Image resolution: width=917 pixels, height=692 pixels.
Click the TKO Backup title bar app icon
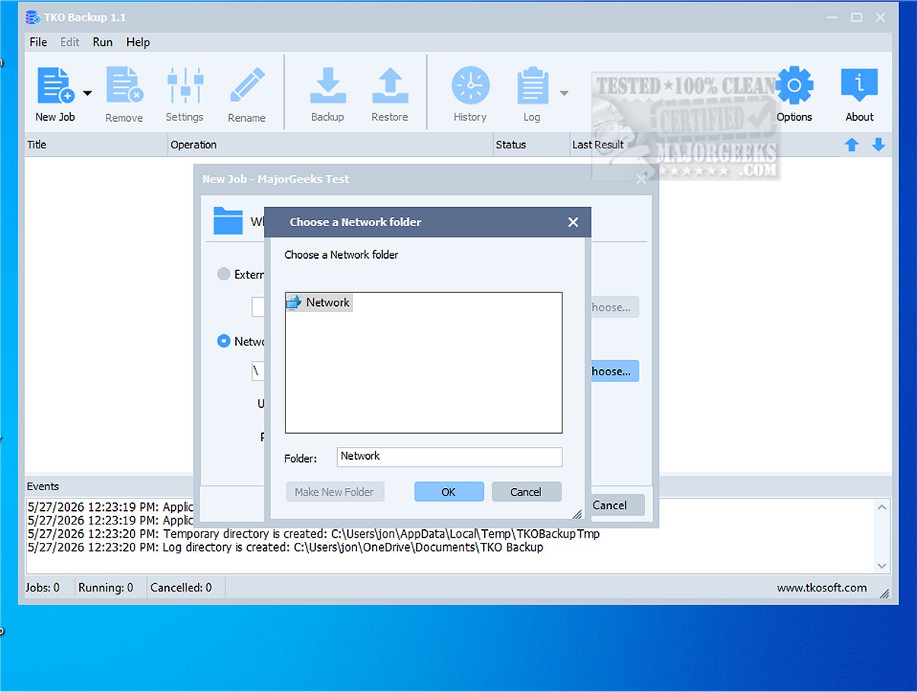[33, 17]
